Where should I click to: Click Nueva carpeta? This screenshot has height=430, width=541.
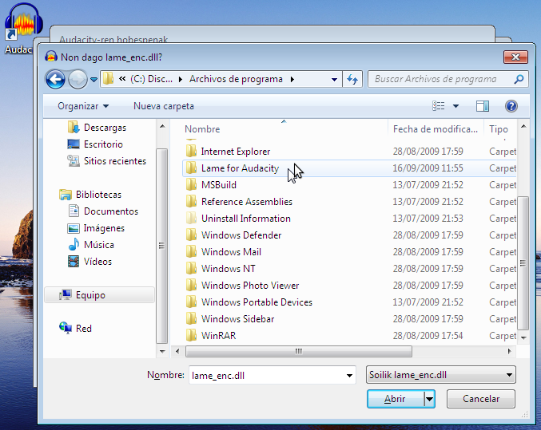pyautogui.click(x=164, y=106)
